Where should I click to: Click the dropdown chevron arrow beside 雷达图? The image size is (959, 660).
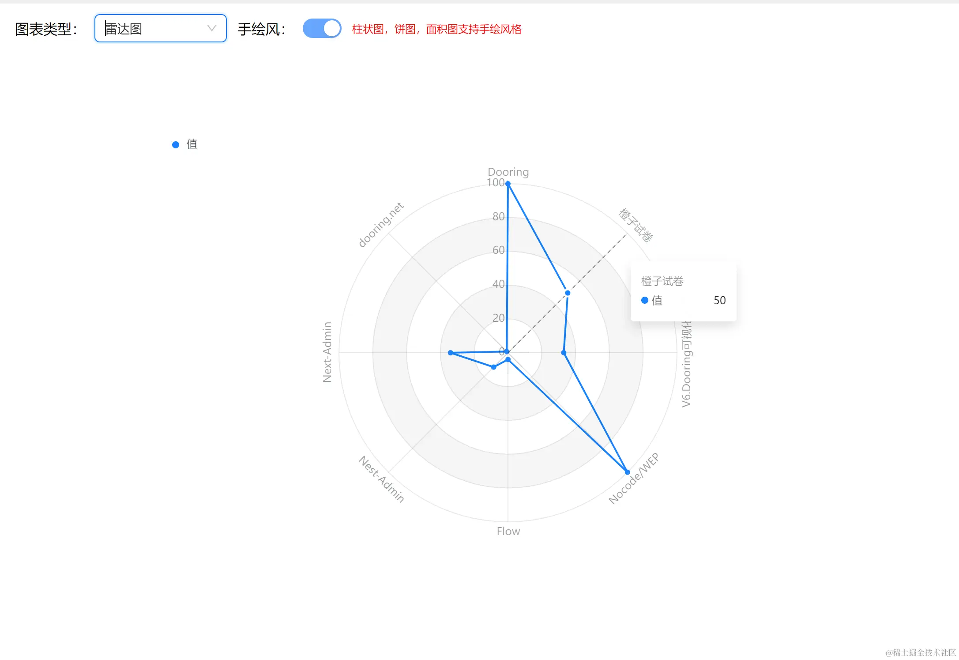click(x=212, y=29)
